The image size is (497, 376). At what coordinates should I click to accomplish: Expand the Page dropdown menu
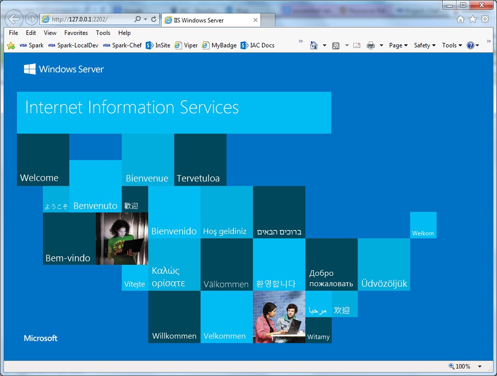(398, 45)
